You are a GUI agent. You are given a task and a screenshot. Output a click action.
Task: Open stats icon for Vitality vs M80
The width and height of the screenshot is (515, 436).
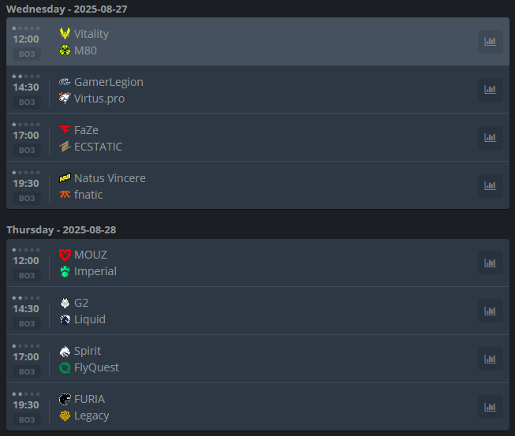click(x=490, y=42)
